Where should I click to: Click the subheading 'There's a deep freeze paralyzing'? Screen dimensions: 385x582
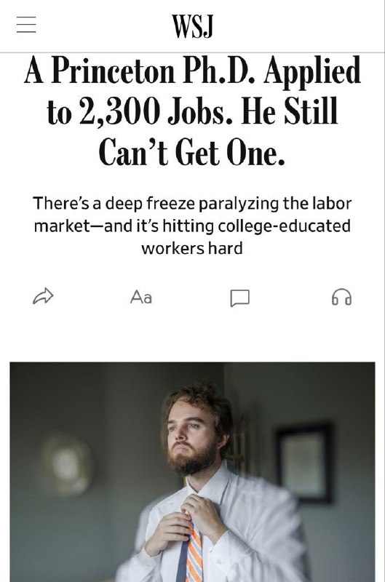click(156, 204)
